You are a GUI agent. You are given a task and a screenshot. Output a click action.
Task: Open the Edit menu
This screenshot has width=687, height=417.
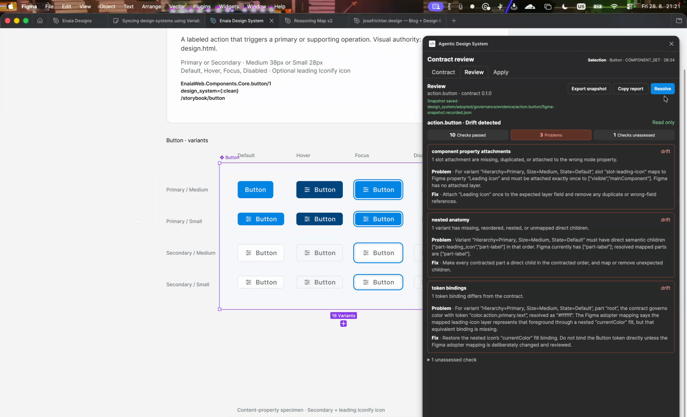click(66, 6)
